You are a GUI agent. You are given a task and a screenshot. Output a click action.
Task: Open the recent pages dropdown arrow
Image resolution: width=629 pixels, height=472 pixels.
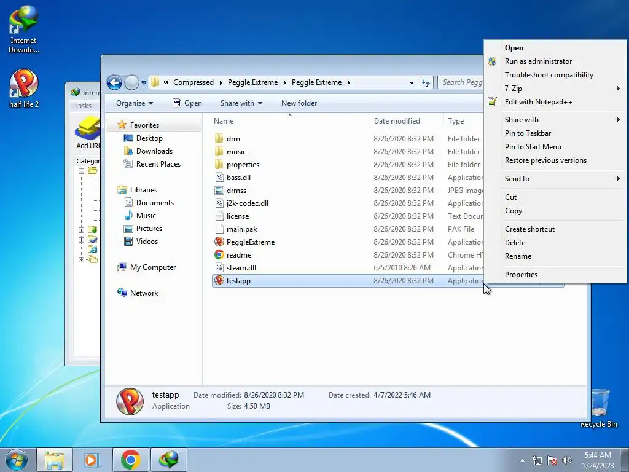(144, 83)
